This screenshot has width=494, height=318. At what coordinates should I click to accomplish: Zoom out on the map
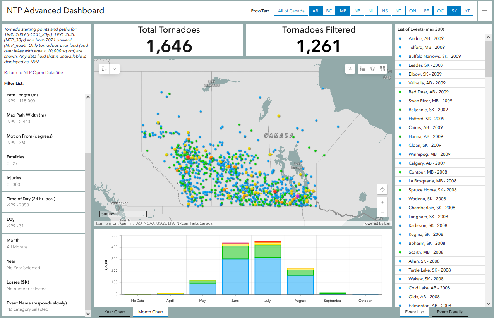383,212
